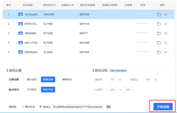Screen dimensions: 177x113
Task: Click resolution width field showing 600
Action: [112, 90]
